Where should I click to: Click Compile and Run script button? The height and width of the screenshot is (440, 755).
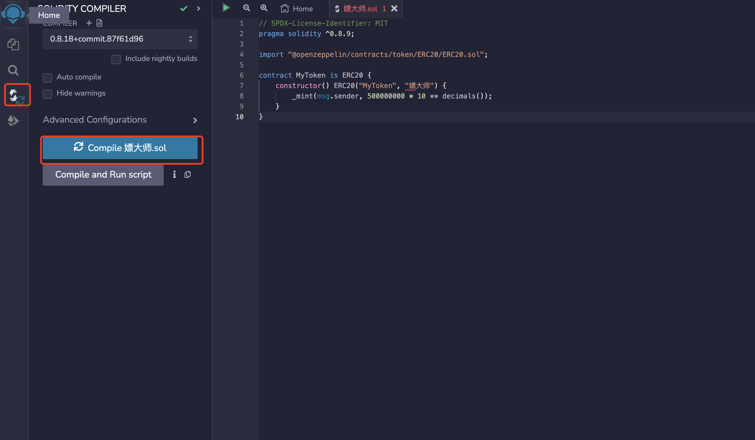pyautogui.click(x=103, y=175)
